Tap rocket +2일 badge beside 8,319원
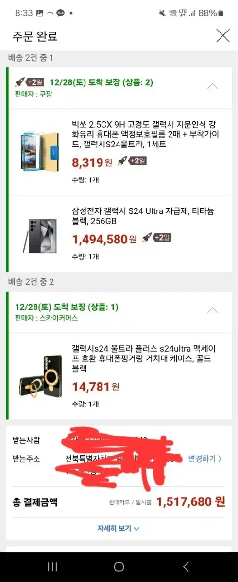 pyautogui.click(x=132, y=160)
